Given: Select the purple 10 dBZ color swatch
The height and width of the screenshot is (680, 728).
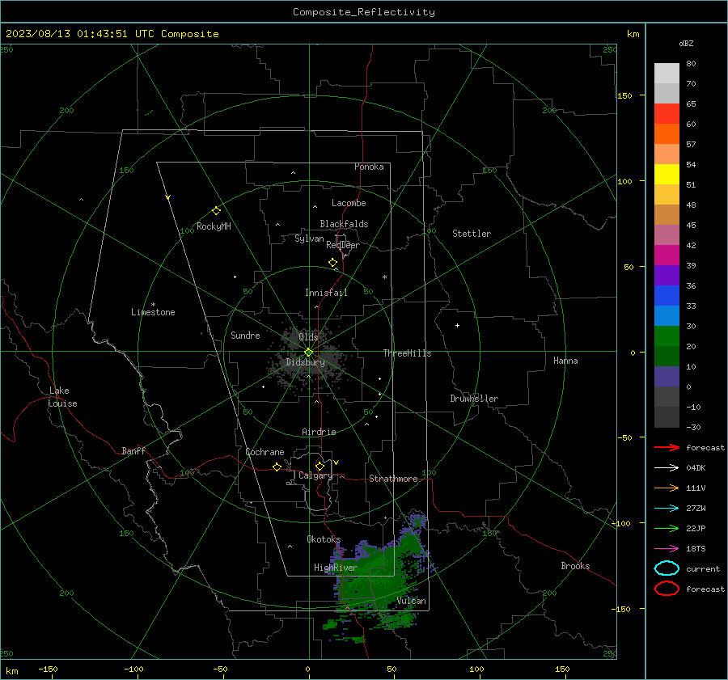Looking at the screenshot, I should point(667,377).
